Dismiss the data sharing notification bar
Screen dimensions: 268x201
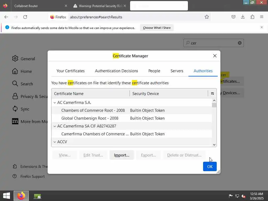click(261, 27)
